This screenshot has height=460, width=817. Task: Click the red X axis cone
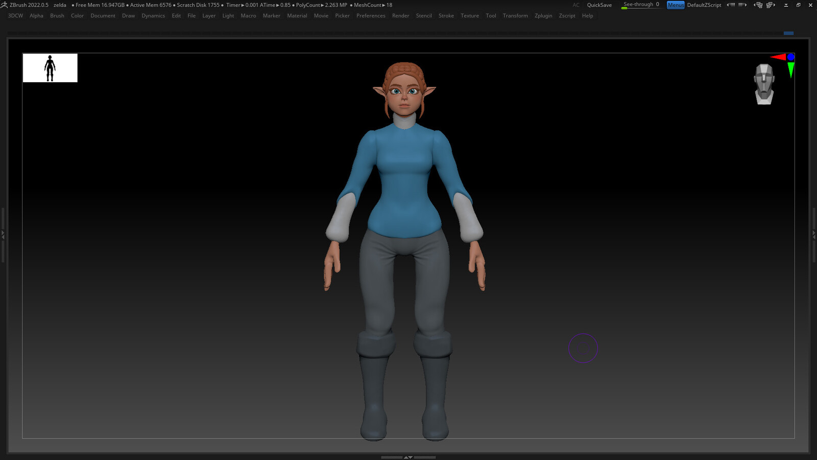pos(778,57)
